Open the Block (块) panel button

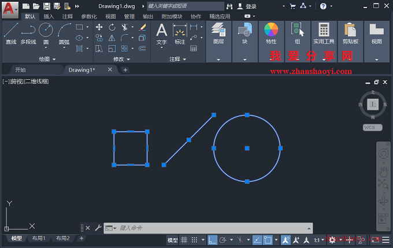tap(244, 34)
